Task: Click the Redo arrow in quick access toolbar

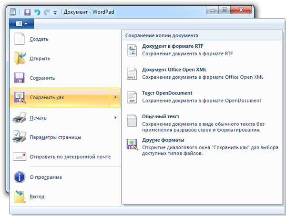Action: point(47,12)
